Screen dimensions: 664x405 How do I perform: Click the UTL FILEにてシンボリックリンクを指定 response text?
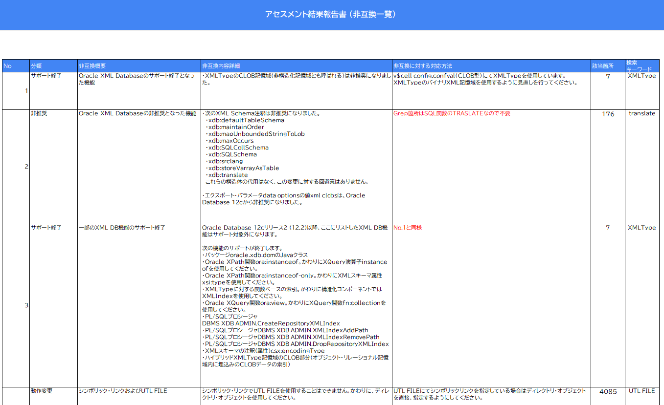[489, 394]
